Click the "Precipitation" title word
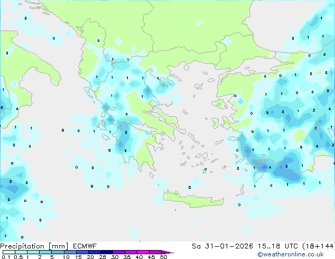The image size is (335, 259). click(x=22, y=246)
